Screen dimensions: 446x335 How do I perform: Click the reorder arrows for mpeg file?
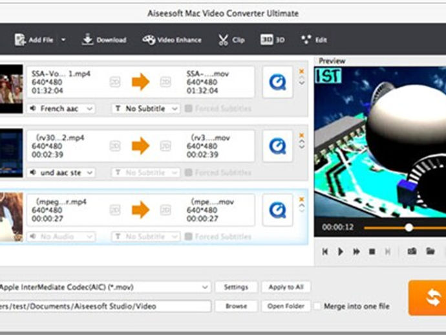[x=301, y=208]
